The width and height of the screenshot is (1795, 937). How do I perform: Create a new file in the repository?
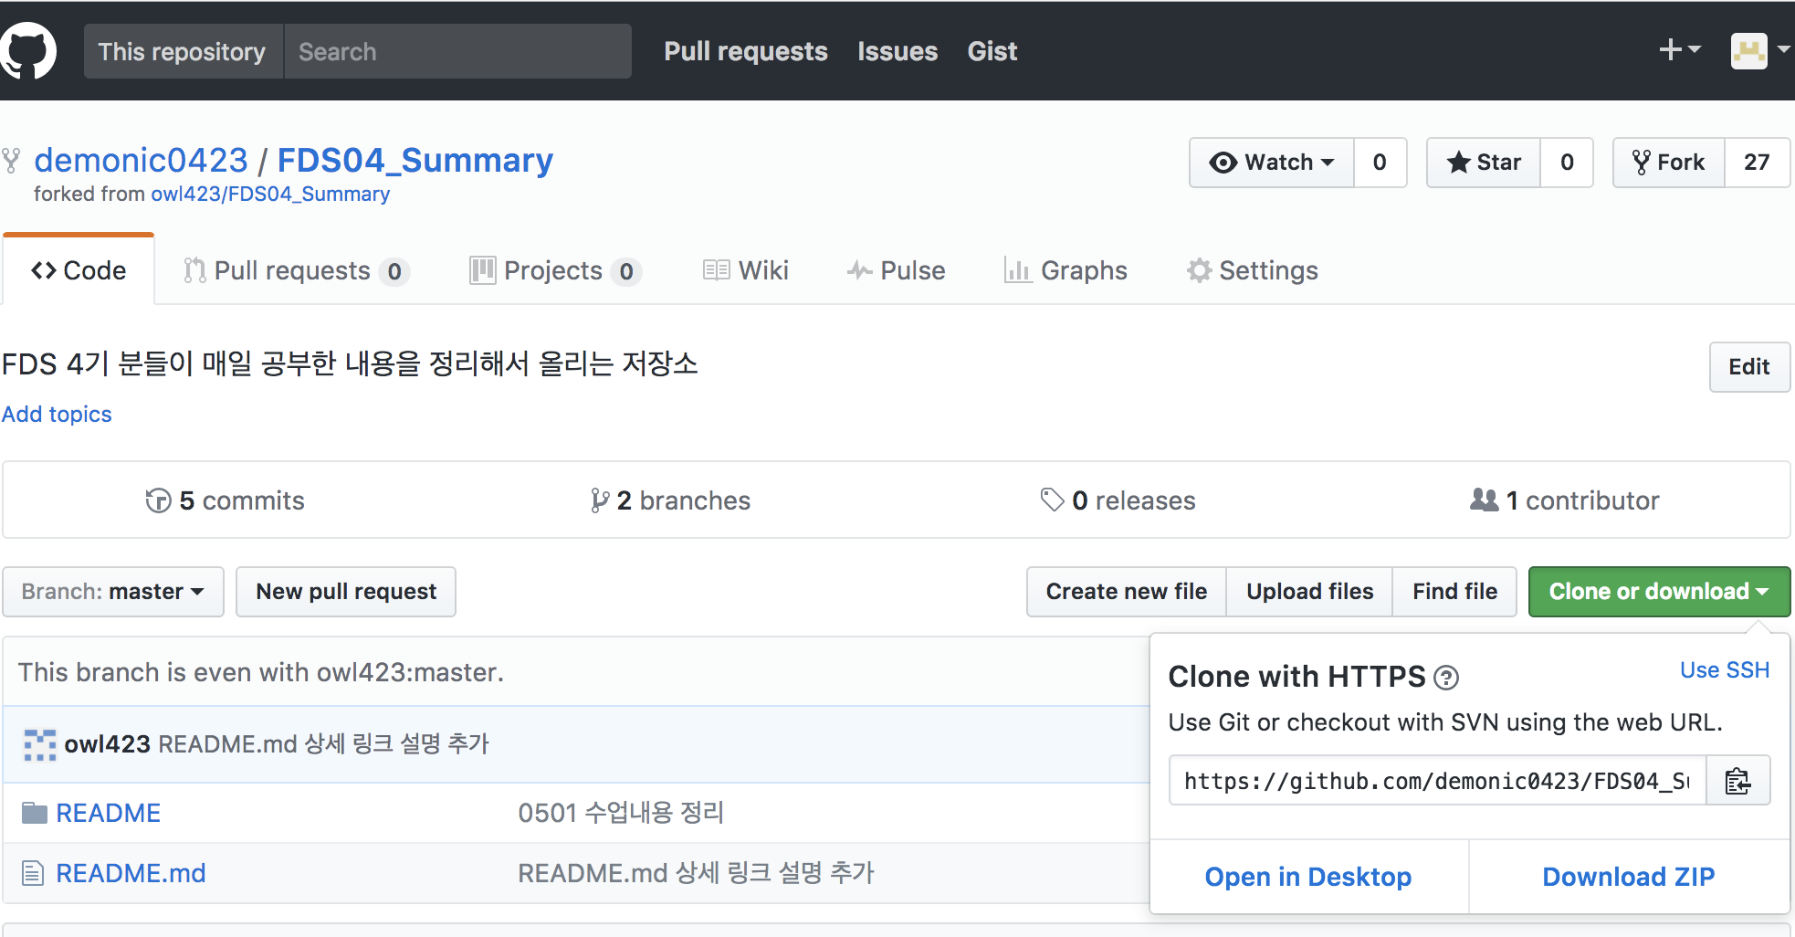click(1127, 592)
